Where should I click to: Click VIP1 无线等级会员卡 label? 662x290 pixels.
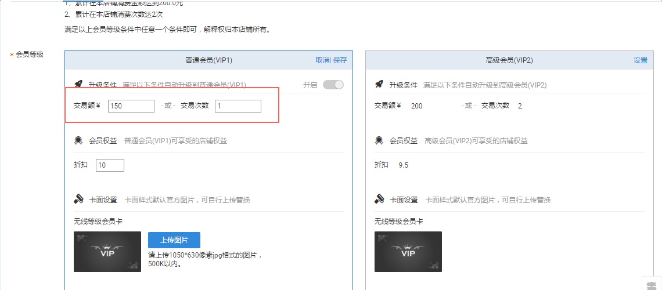[x=98, y=222]
